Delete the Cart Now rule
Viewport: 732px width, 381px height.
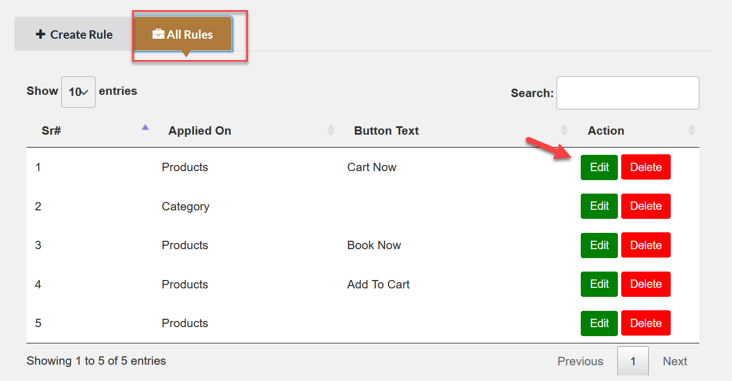coord(645,167)
